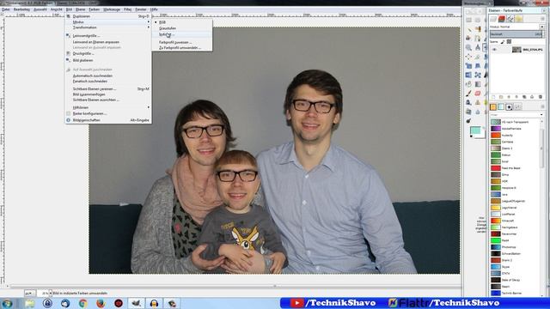550x309 pixels.
Task: Open the layer Modus Normal dropdown
Action: click(517, 27)
